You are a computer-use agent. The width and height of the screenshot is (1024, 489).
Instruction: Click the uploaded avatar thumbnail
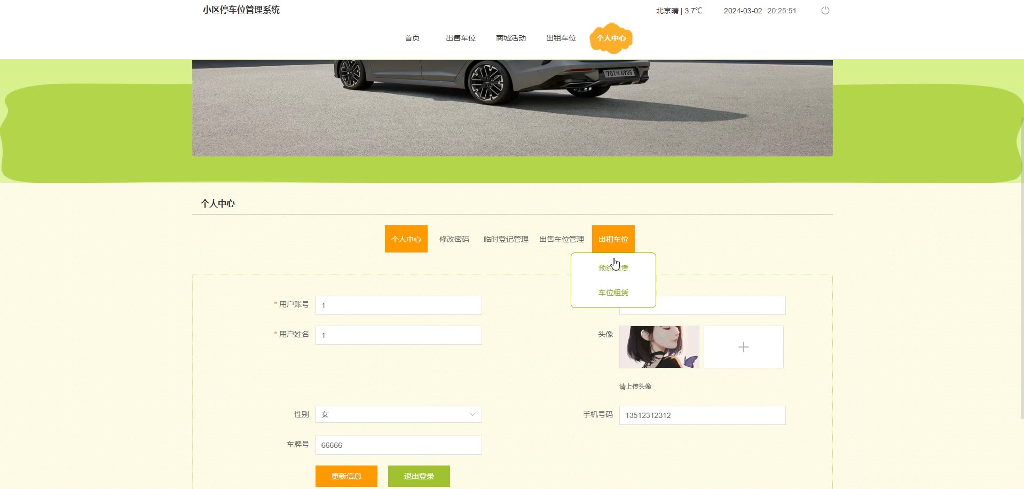659,347
